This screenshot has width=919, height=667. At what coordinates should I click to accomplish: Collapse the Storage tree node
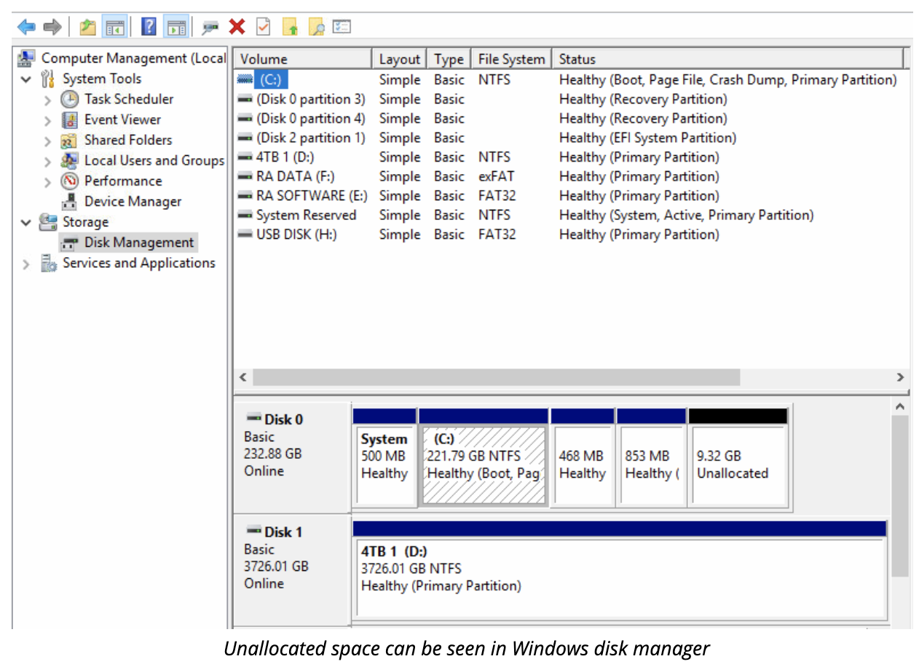(27, 223)
